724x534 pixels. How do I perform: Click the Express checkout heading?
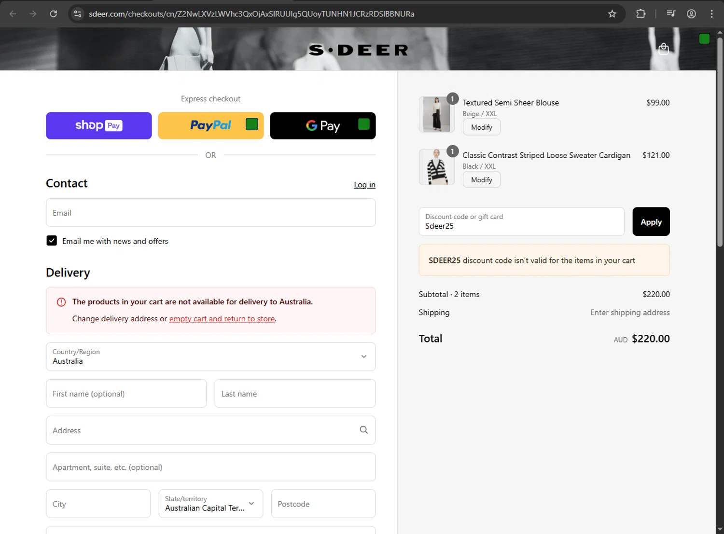pos(210,99)
